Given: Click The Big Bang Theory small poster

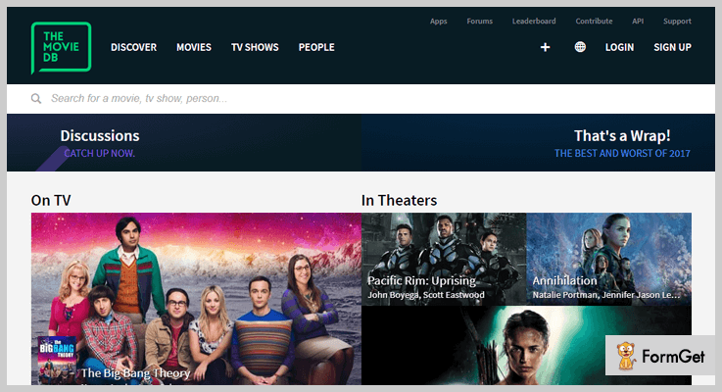Looking at the screenshot, I should (x=57, y=361).
